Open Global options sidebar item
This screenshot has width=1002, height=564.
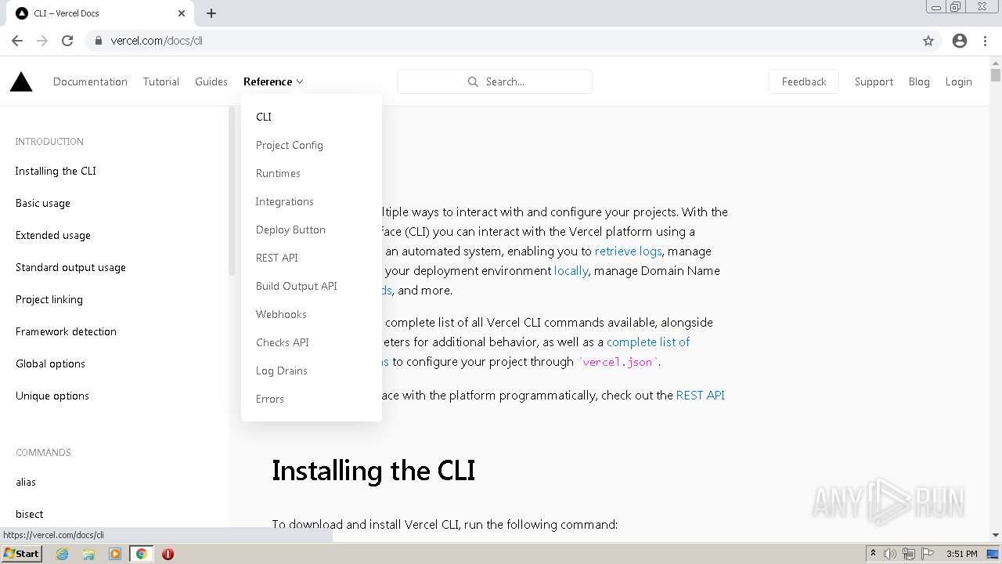pyautogui.click(x=50, y=363)
